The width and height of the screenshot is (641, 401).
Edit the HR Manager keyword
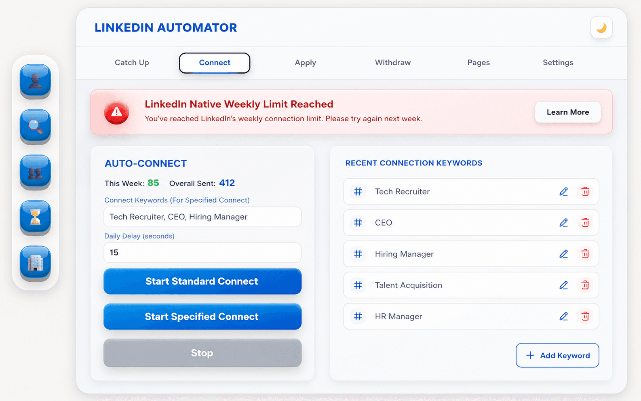pos(563,317)
